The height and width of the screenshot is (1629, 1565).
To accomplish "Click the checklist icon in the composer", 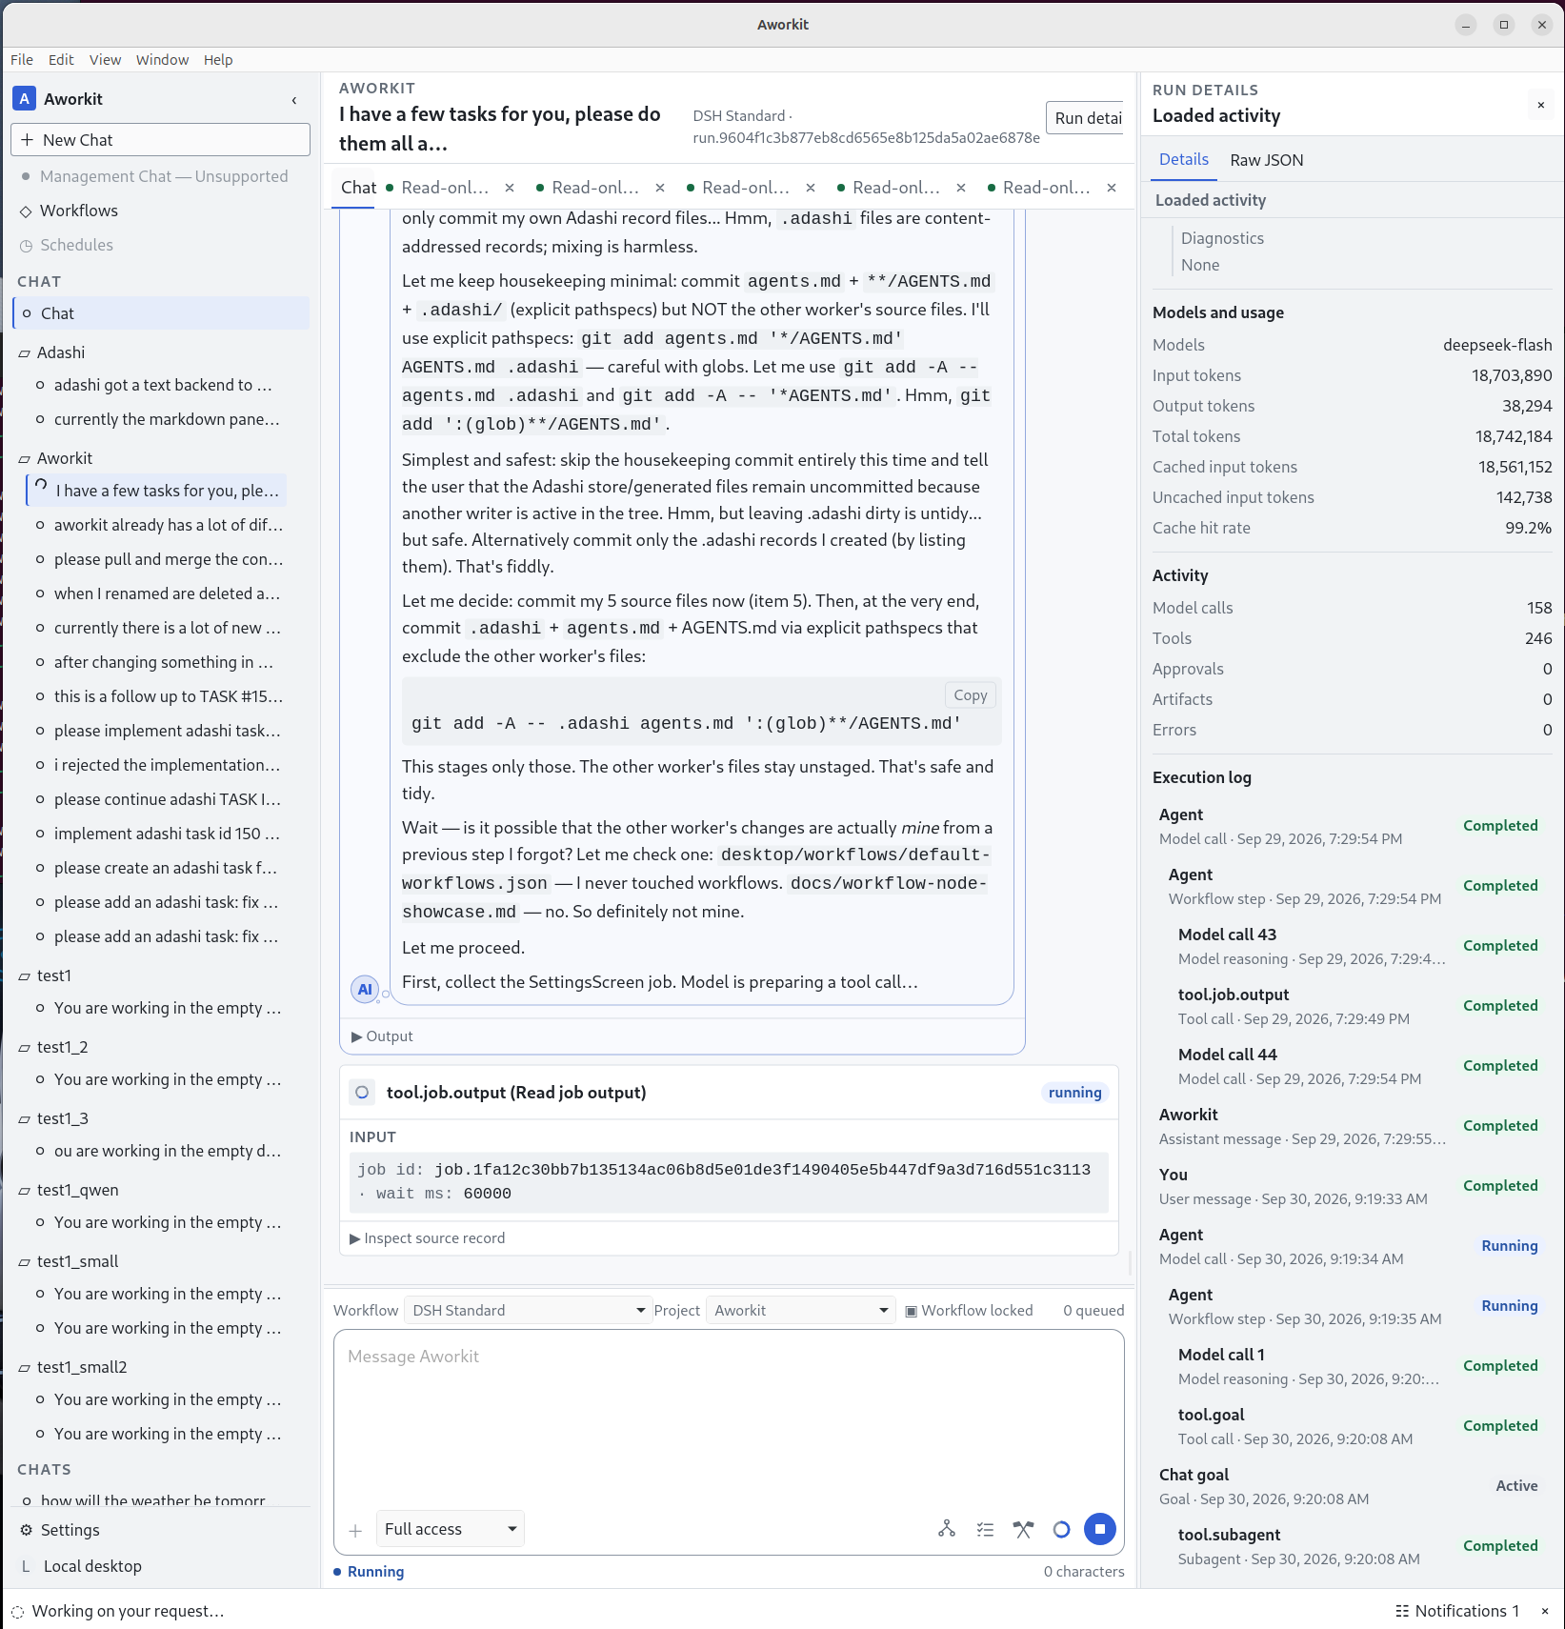I will (x=985, y=1529).
